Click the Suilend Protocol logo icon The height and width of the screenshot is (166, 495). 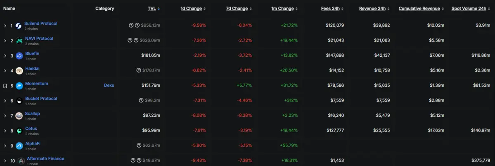[x=19, y=26]
